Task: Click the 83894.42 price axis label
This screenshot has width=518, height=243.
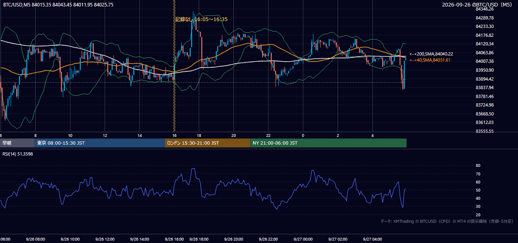Action: (485, 79)
